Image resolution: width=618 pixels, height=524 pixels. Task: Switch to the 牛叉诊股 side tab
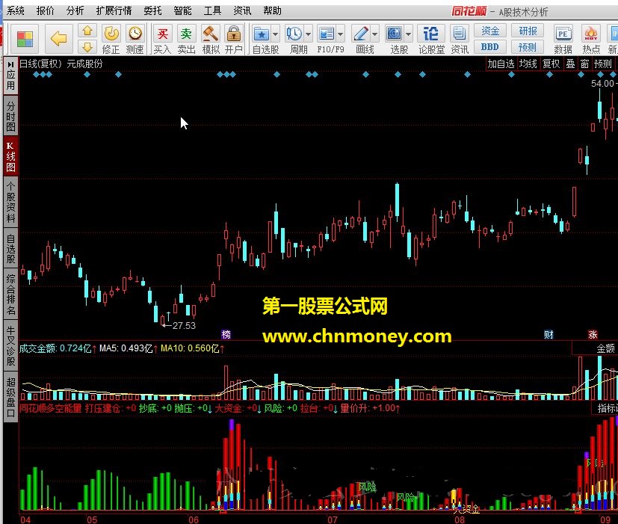[x=10, y=346]
